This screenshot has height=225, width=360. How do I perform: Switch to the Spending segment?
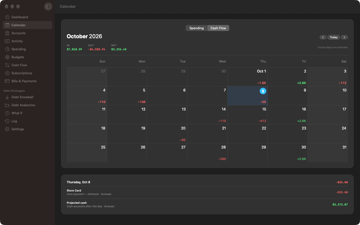tap(196, 28)
